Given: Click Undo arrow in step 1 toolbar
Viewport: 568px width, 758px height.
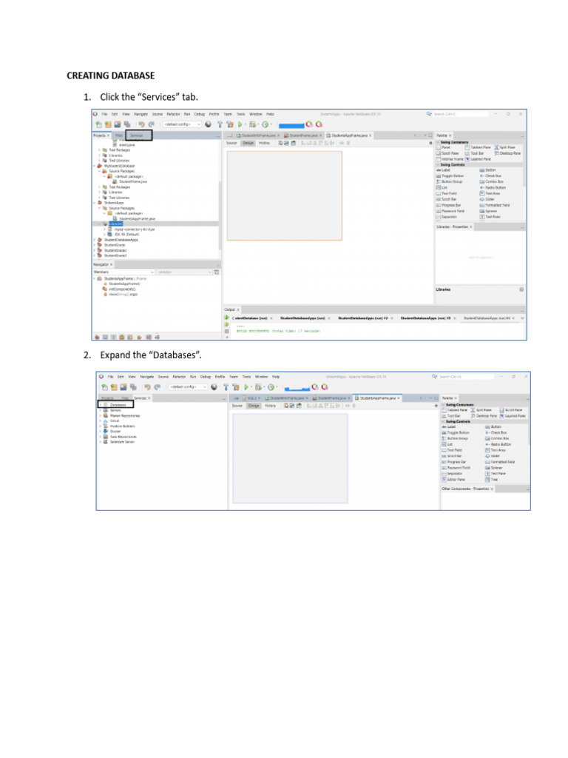Looking at the screenshot, I should (x=141, y=124).
